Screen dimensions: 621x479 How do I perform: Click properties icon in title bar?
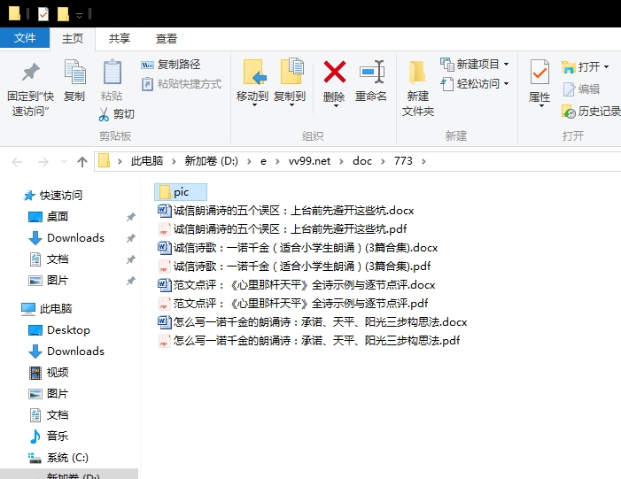(43, 14)
